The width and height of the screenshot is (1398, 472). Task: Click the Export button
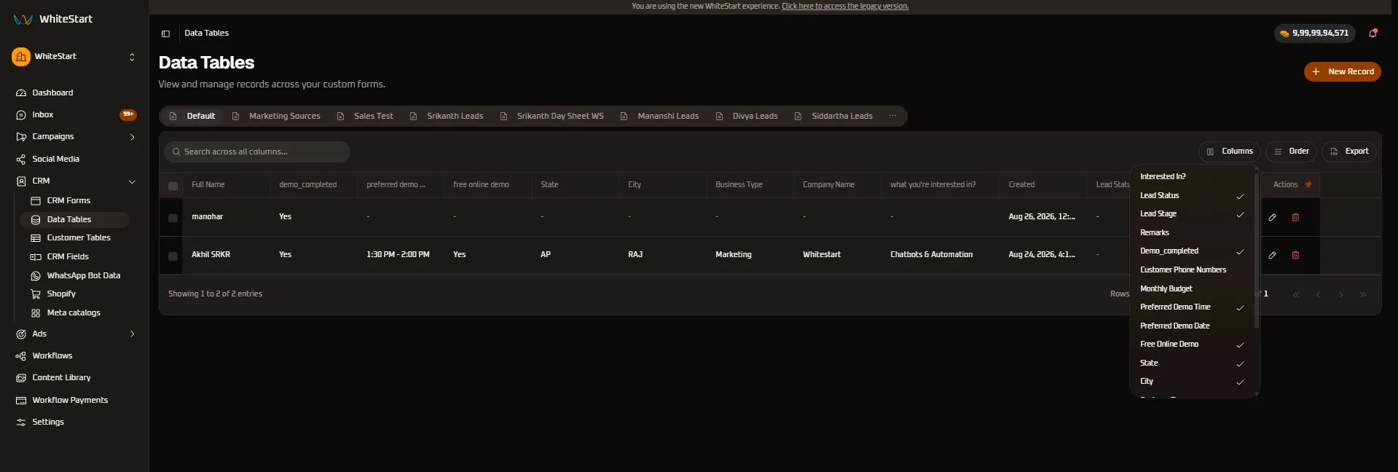[x=1349, y=152]
